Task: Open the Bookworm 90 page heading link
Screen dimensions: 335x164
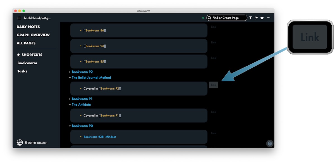Action: [x=82, y=126]
